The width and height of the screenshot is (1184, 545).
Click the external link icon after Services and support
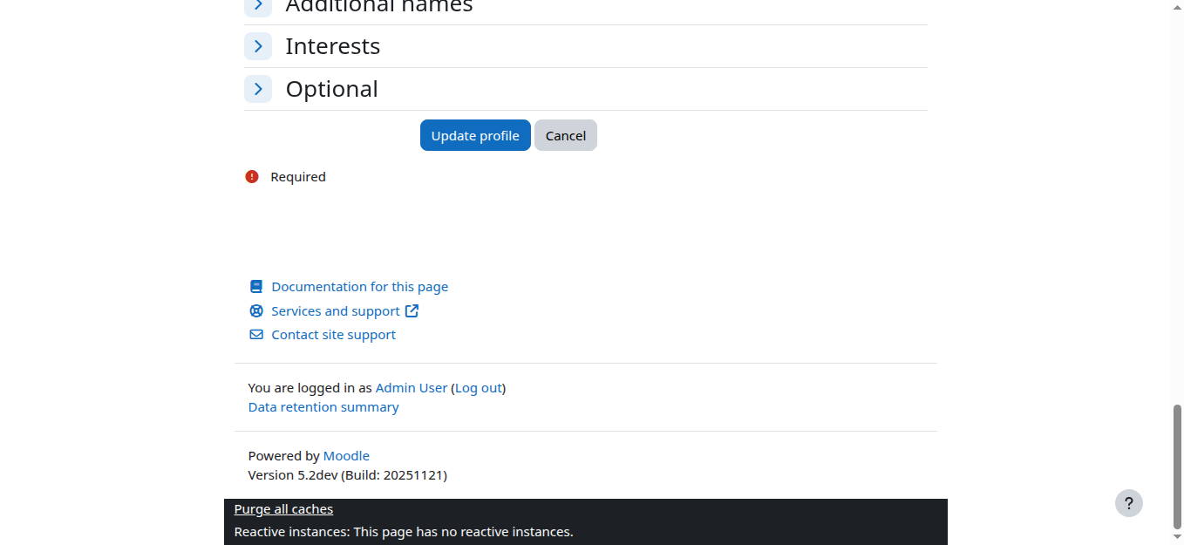tap(412, 311)
